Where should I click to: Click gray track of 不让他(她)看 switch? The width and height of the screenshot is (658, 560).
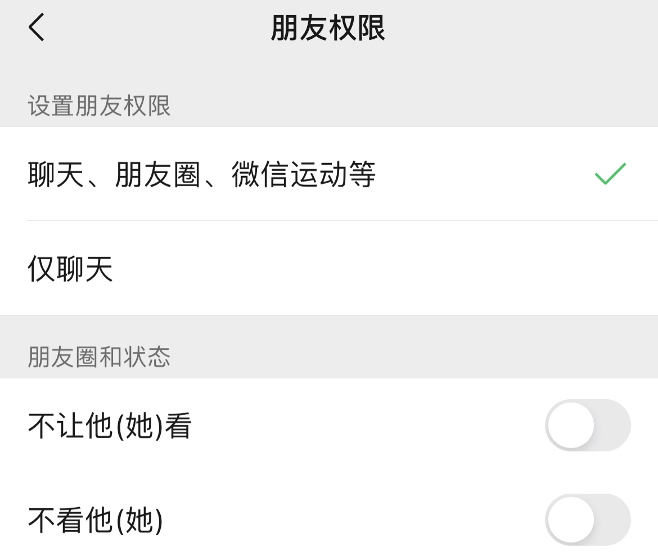click(x=614, y=425)
